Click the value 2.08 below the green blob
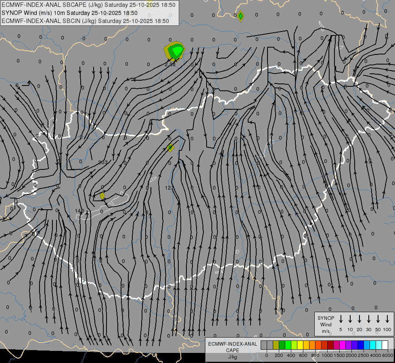395x363 pixels. point(170,64)
